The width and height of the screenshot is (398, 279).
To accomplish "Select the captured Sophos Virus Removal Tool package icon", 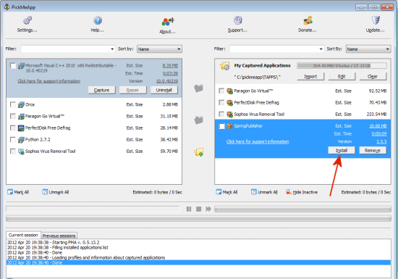I will pyautogui.click(x=229, y=114).
